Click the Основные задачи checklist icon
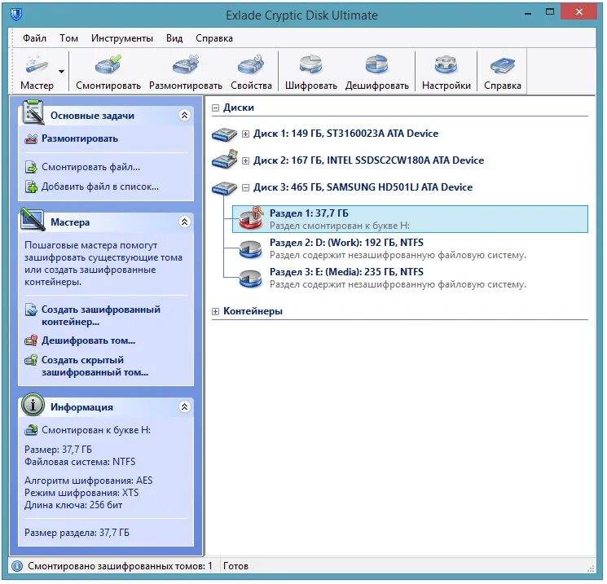This screenshot has height=584, width=607. (x=33, y=112)
